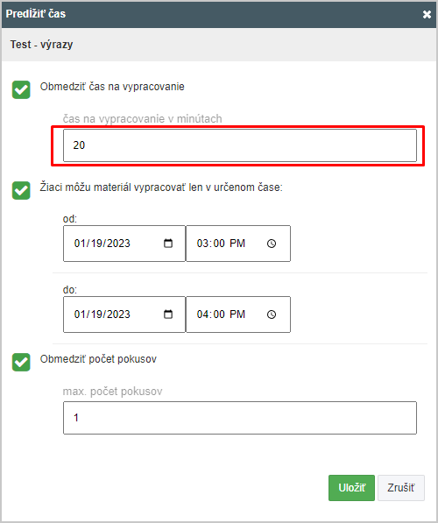Select the end time 04:00 PM field
The width and height of the screenshot is (438, 523).
(x=238, y=315)
